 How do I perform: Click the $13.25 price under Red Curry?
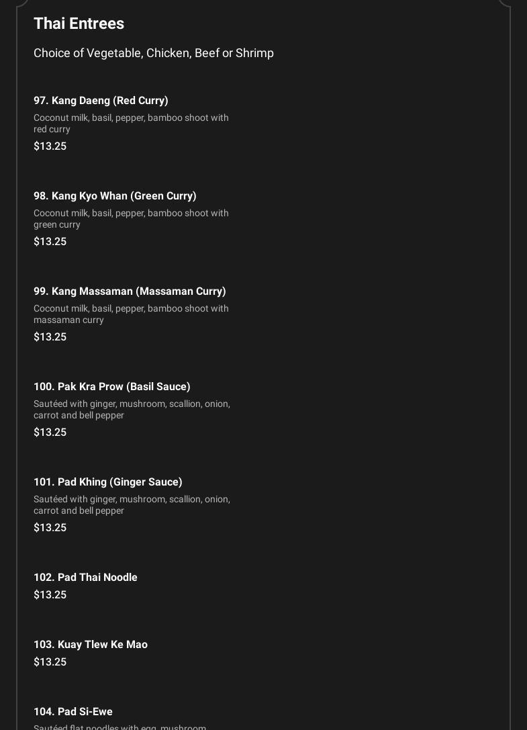[50, 146]
